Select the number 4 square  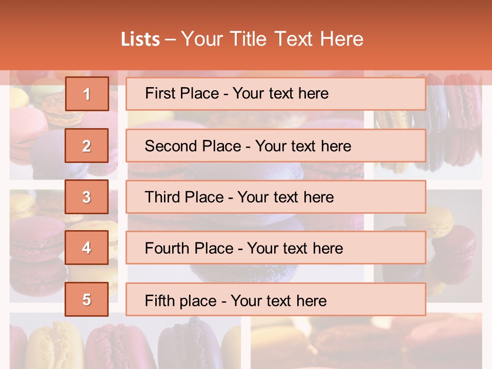click(87, 248)
